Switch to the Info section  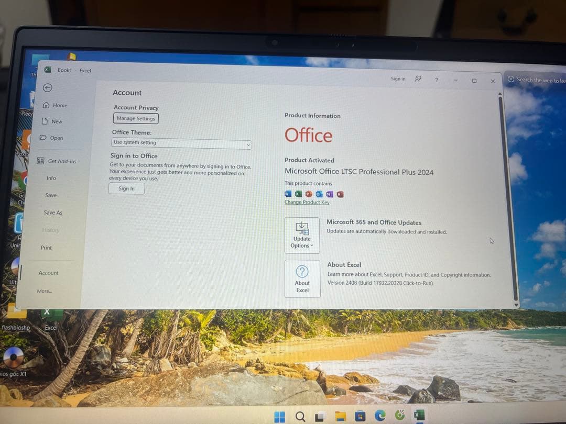51,178
